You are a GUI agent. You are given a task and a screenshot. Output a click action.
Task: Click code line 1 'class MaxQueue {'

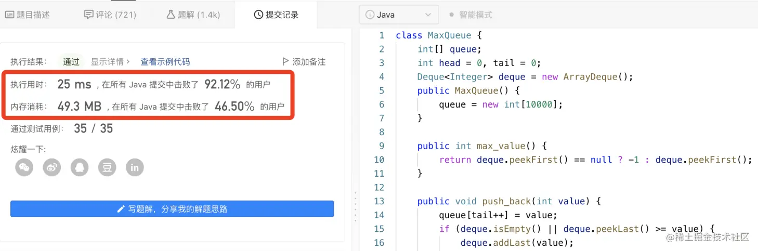(439, 35)
